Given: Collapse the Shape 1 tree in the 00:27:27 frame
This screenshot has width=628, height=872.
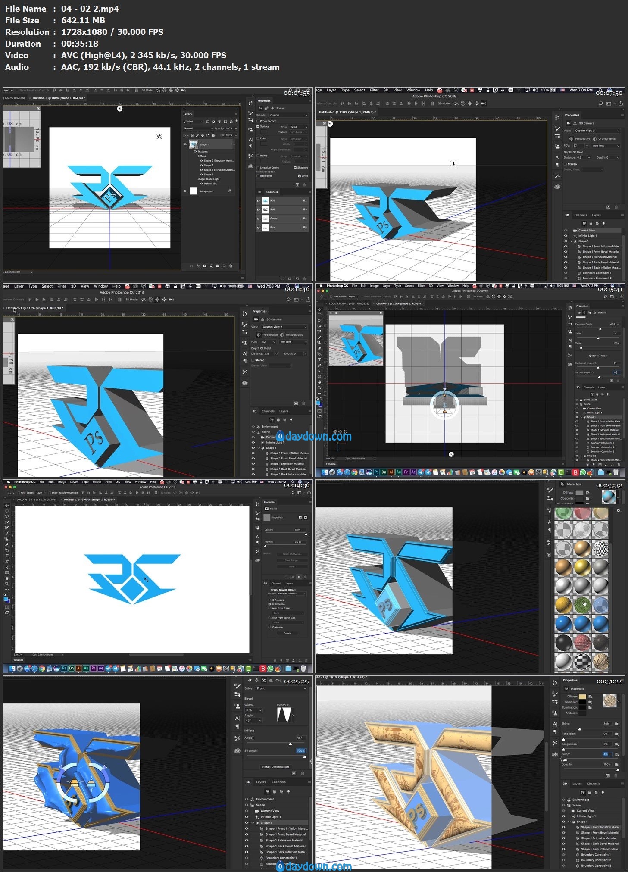Looking at the screenshot, I should coord(253,822).
